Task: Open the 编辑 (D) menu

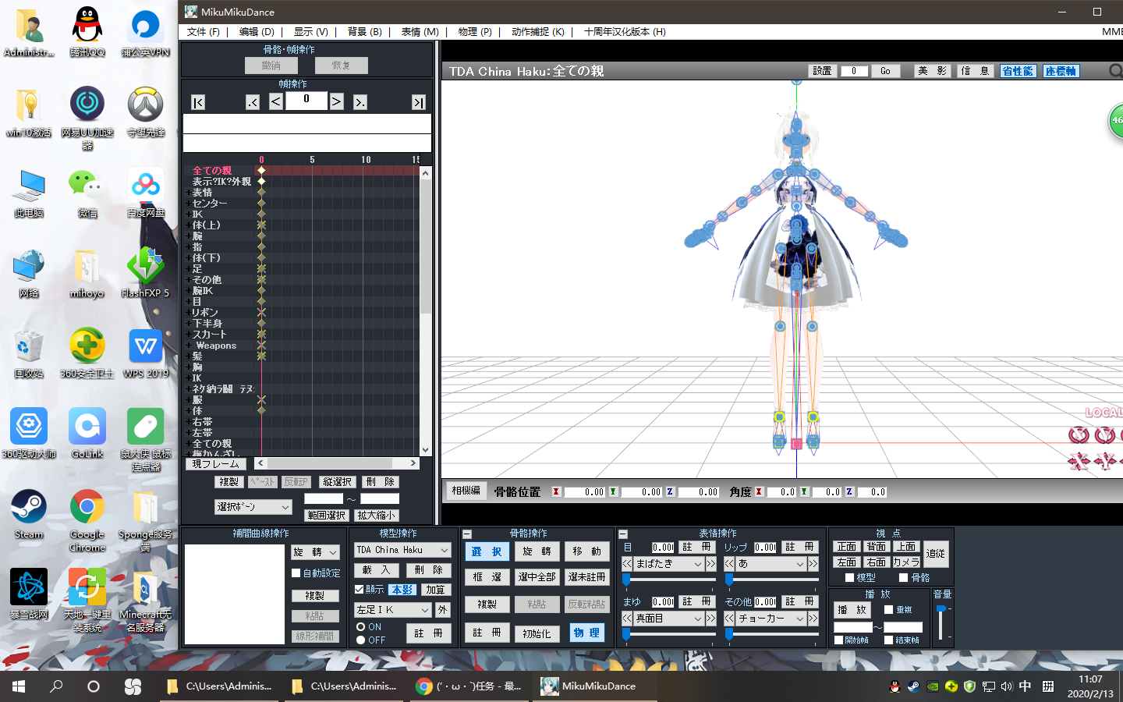Action: coord(257,32)
